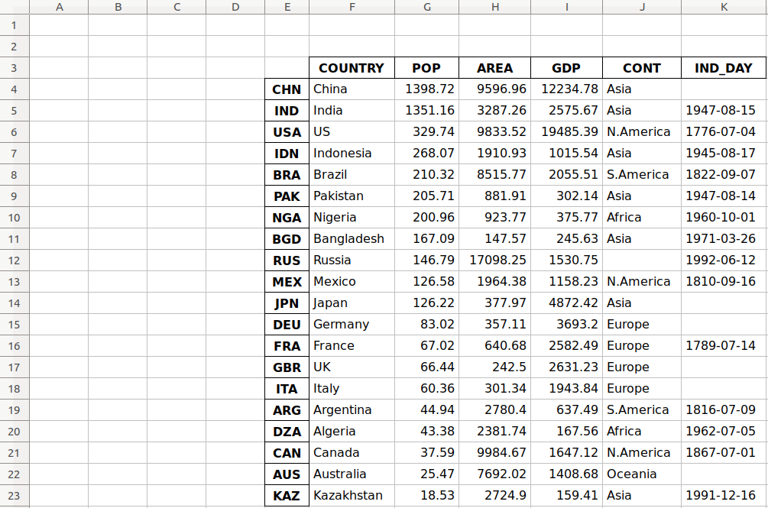768x508 pixels.
Task: Select row 4 by clicking its row number
Action: pyautogui.click(x=14, y=89)
